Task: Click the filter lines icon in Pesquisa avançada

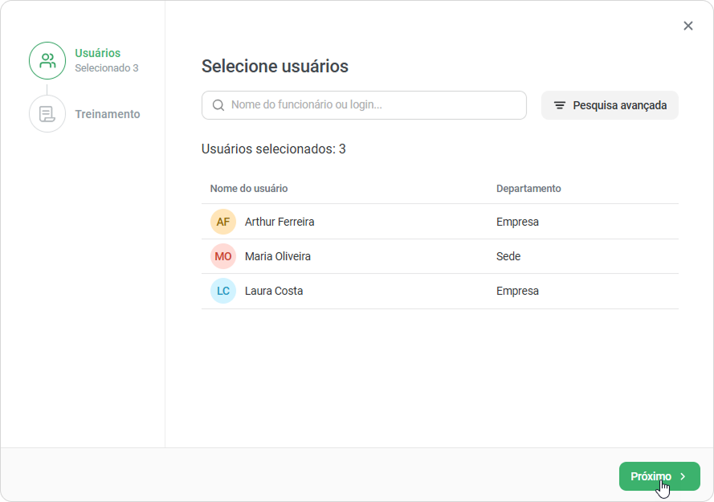Action: tap(560, 105)
